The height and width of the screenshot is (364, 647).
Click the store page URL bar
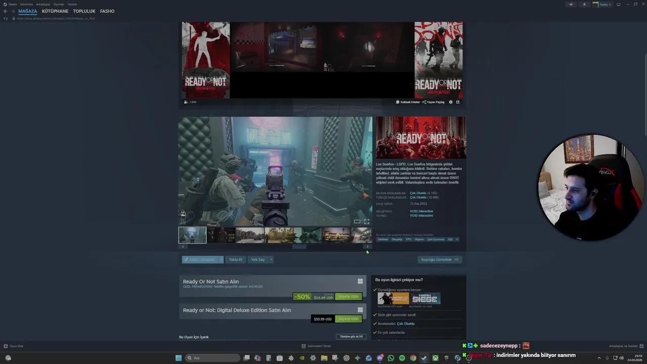click(56, 19)
